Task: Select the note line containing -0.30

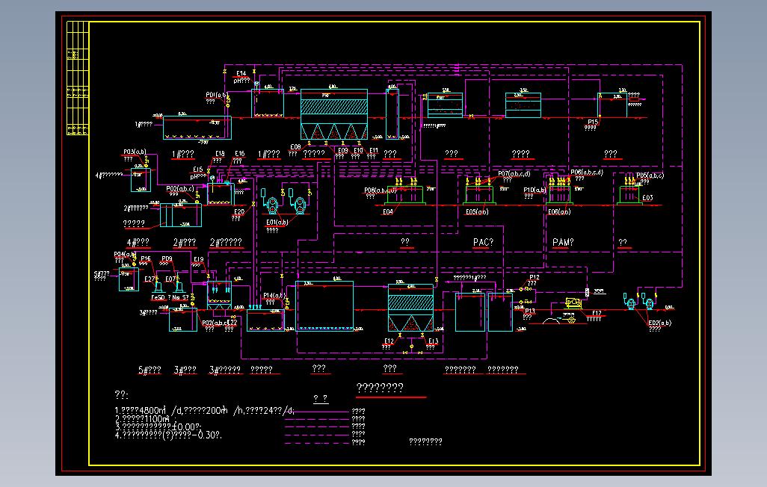Action: 168,435
